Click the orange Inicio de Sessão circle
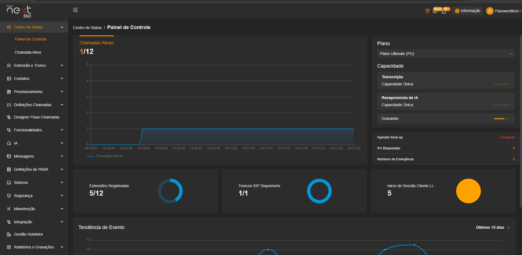The width and height of the screenshot is (522, 255). pyautogui.click(x=469, y=191)
